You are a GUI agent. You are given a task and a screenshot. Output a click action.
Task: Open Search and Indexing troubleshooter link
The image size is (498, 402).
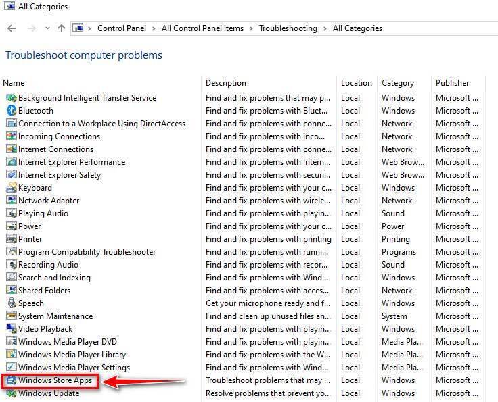pos(54,278)
